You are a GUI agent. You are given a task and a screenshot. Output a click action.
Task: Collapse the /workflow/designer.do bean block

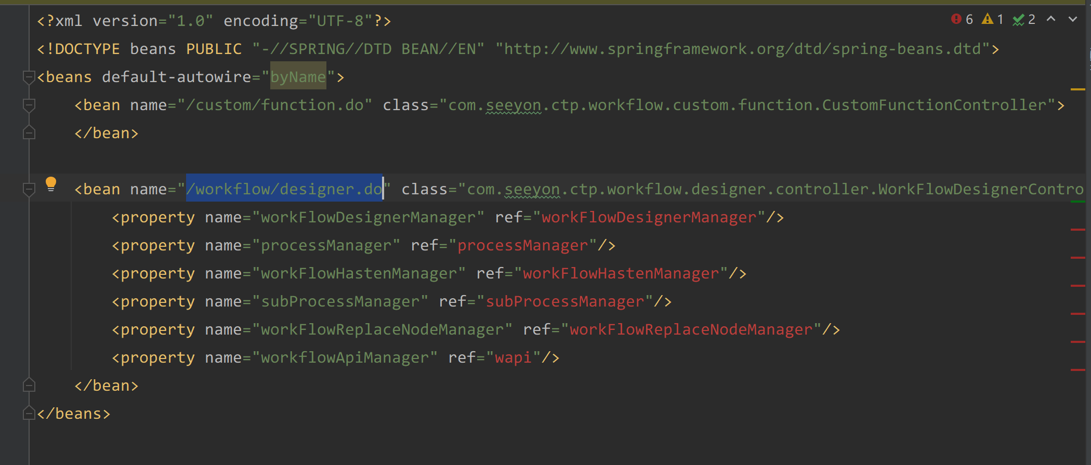[29, 190]
